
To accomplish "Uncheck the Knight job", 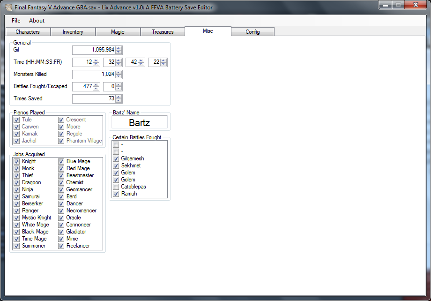I will click(x=17, y=161).
